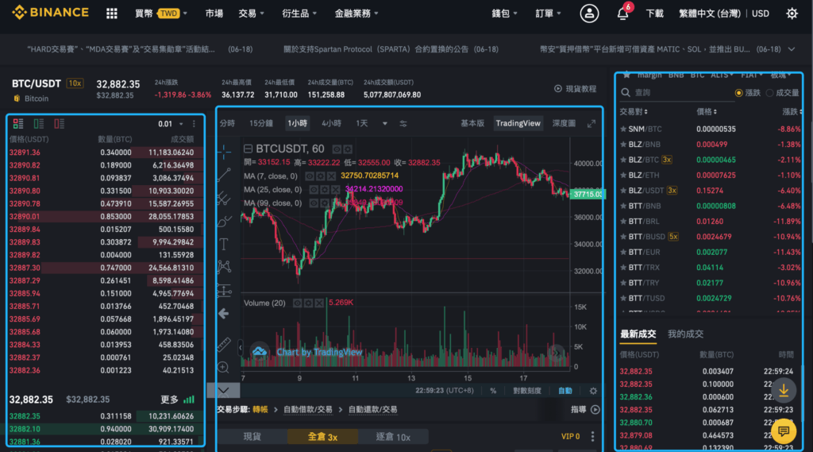Select the pitchfork drawing tool
The width and height of the screenshot is (813, 452).
[224, 198]
